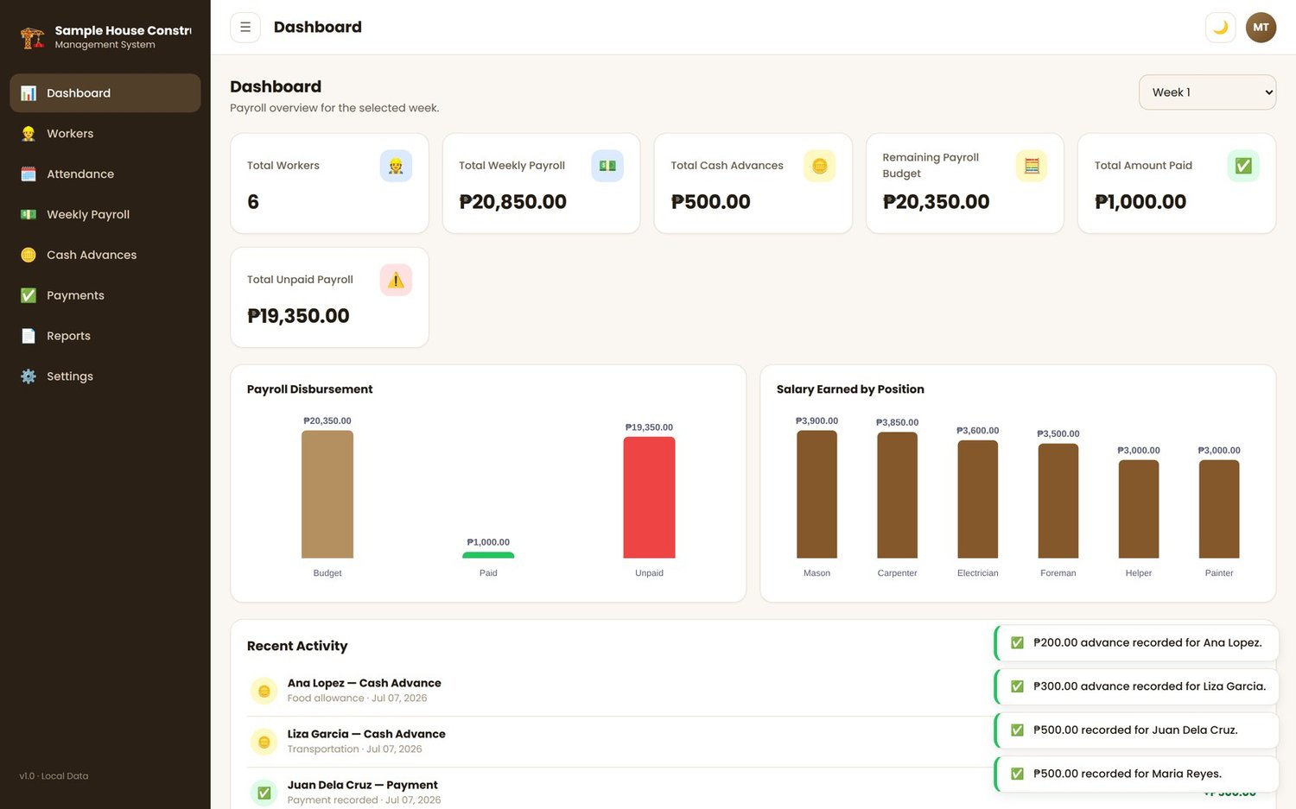Screen dimensions: 1296x809
Task: Select Cash Advances in sidebar
Action: 105,255
